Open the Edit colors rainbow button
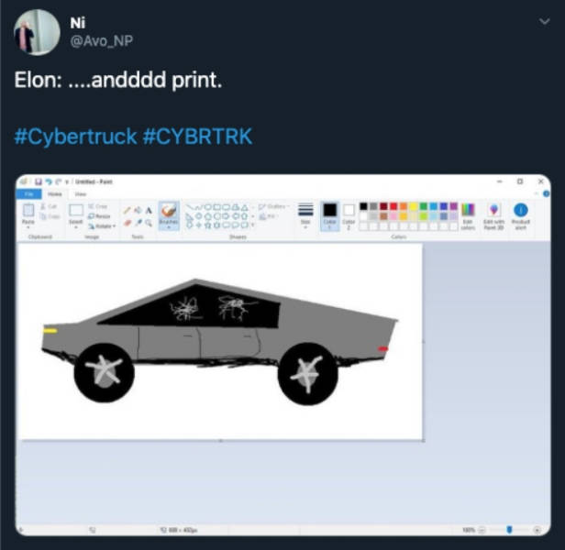The image size is (565, 550). 468,215
